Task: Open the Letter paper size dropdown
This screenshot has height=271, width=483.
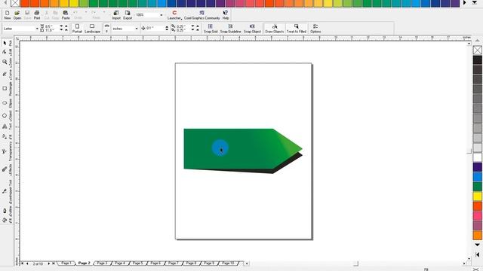Action: coord(37,29)
